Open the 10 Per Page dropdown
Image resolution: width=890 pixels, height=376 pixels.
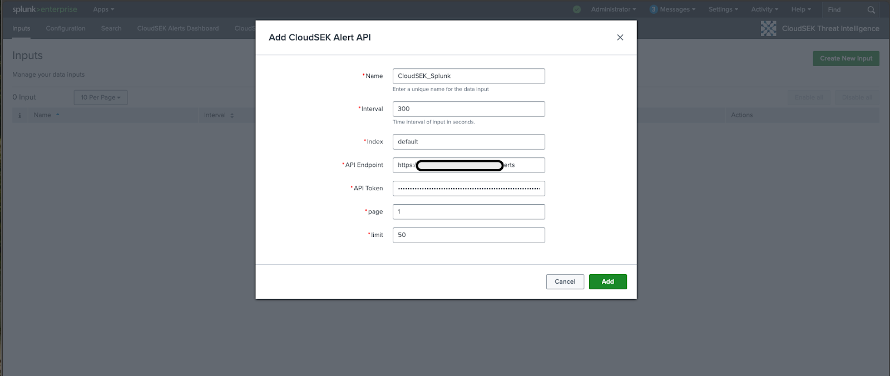(101, 97)
